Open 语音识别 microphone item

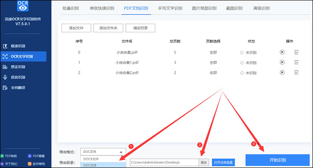[14, 77]
